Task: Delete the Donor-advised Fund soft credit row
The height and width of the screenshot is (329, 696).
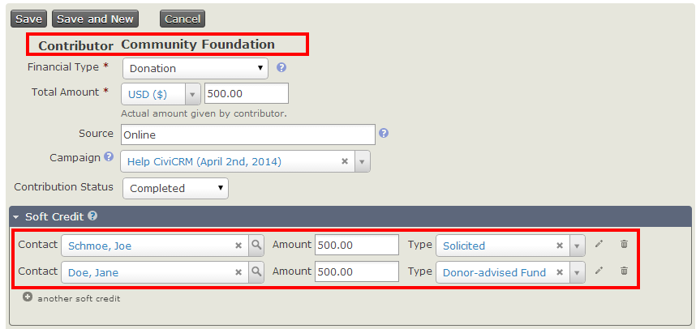Action: 624,271
